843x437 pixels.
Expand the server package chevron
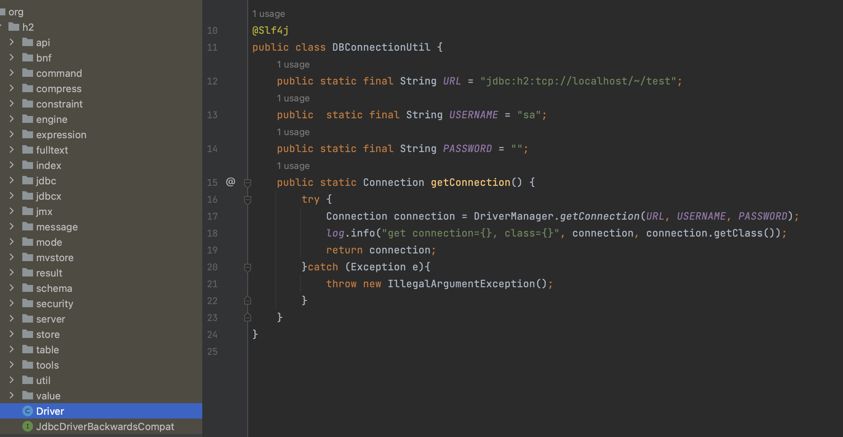click(x=12, y=319)
